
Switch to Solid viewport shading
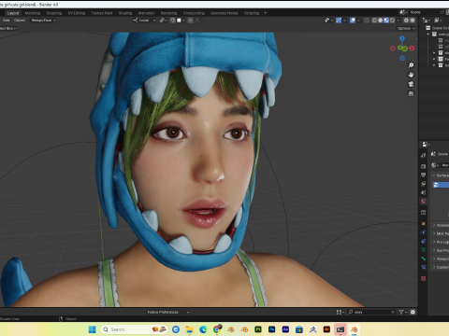[381, 21]
